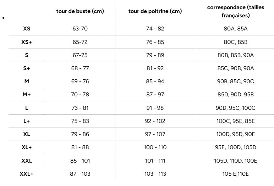The height and width of the screenshot is (186, 274).
Task: Click the "105 E,110E" correspondence cell
Action: (236, 174)
